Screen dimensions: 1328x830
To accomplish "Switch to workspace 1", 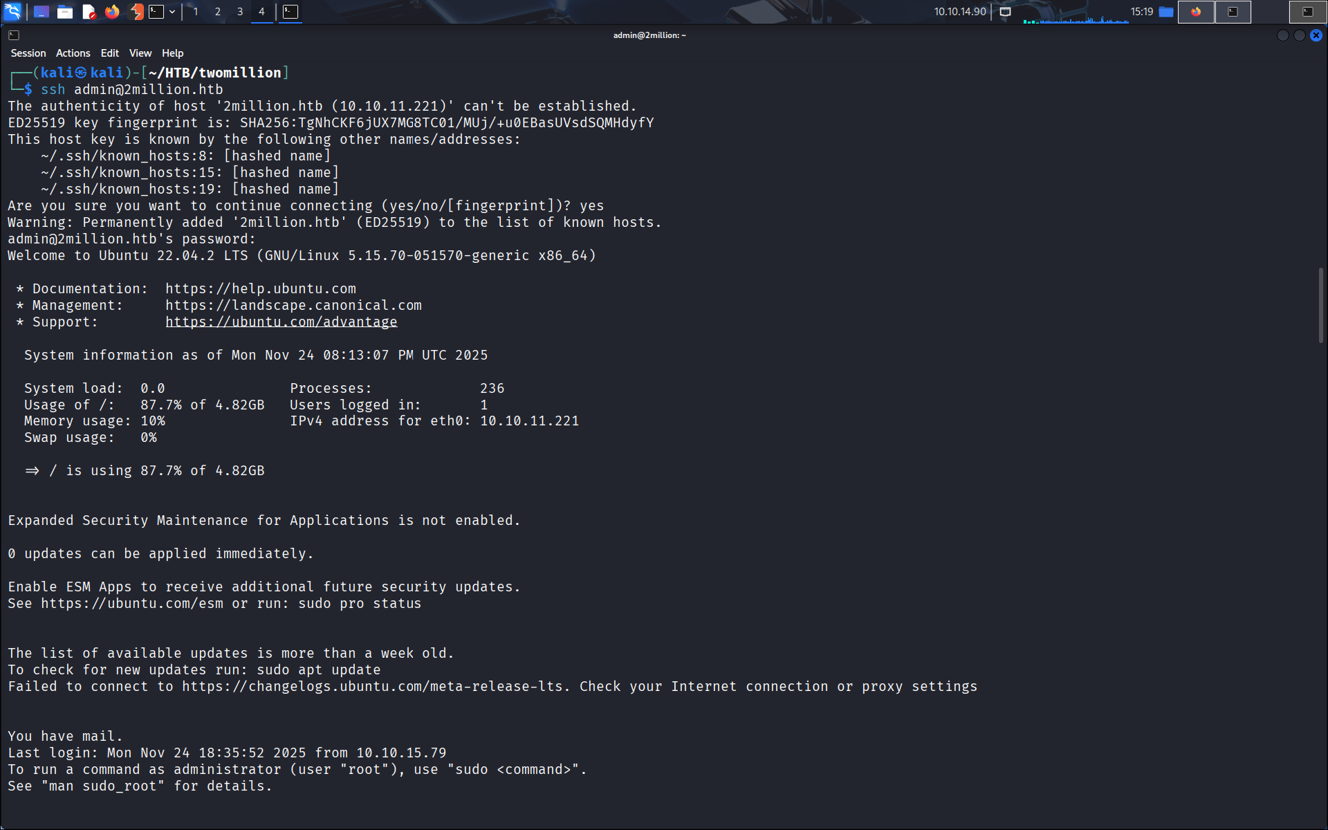I will pos(196,12).
